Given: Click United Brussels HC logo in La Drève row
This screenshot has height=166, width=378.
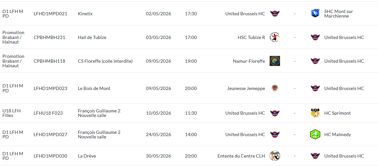Looking at the screenshot, I should [x=315, y=156].
